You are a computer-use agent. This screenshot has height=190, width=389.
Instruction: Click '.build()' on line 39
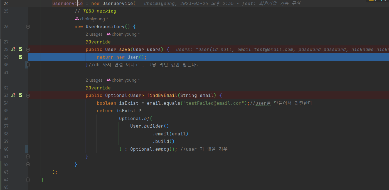164,142
